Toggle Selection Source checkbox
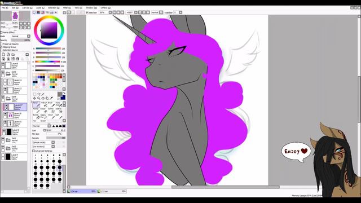This screenshot has width=361, height=203. [x=1, y=50]
